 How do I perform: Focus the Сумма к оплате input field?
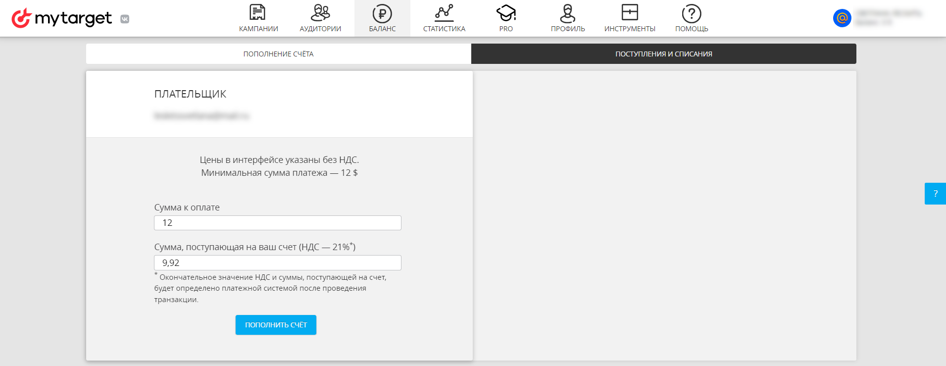[278, 223]
